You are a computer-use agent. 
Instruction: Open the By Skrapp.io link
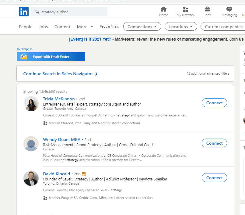(x=25, y=49)
